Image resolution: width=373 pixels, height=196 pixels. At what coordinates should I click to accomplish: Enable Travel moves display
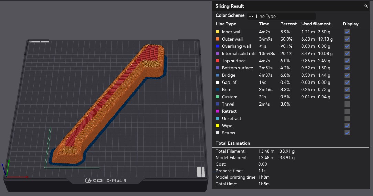(x=347, y=104)
